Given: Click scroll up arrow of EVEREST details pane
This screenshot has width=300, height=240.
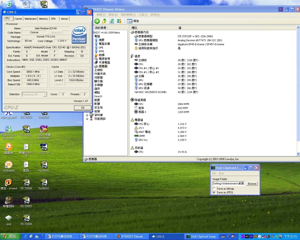Looking at the screenshot, I should pyautogui.click(x=298, y=28).
